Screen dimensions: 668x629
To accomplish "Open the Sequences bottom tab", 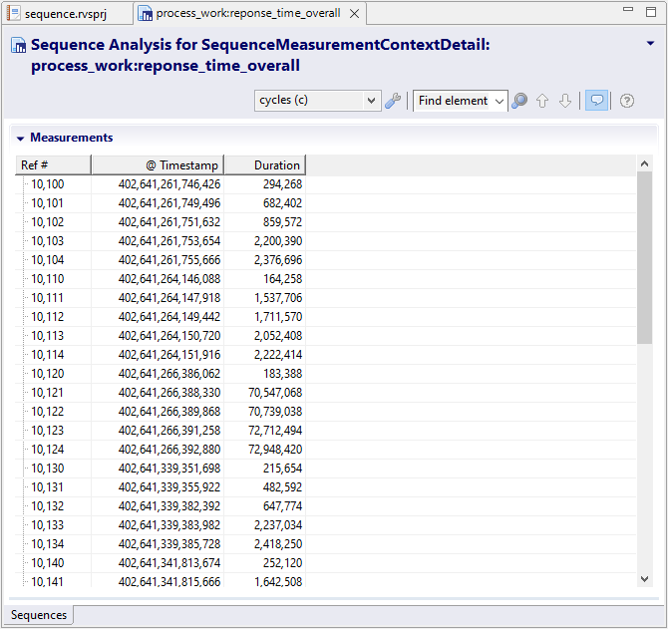I will (38, 615).
